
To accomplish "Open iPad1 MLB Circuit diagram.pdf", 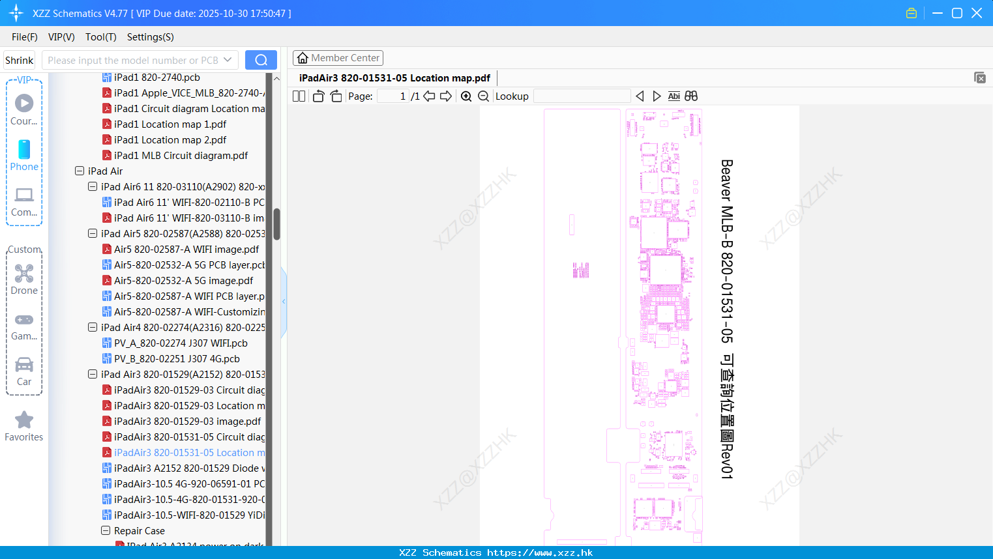I will (181, 156).
